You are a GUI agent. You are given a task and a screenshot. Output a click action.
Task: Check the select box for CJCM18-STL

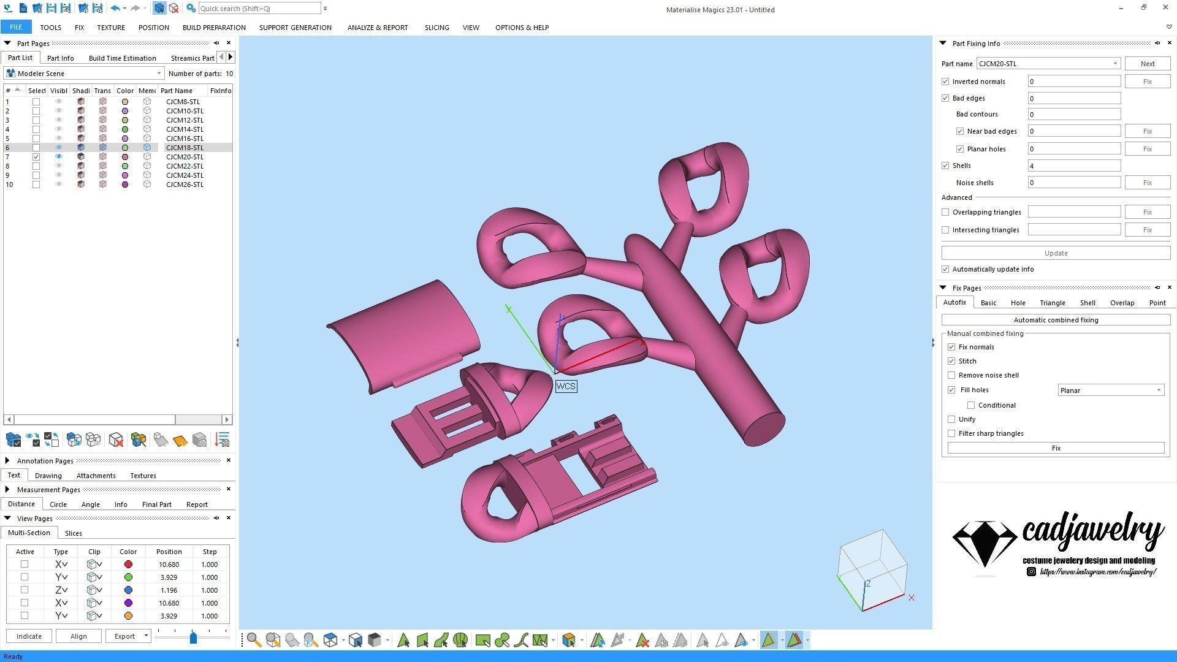(x=36, y=148)
